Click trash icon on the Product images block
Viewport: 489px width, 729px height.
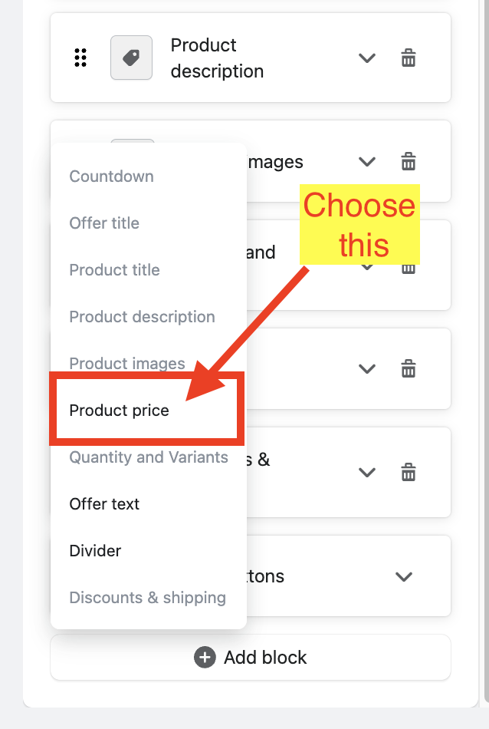(x=409, y=162)
